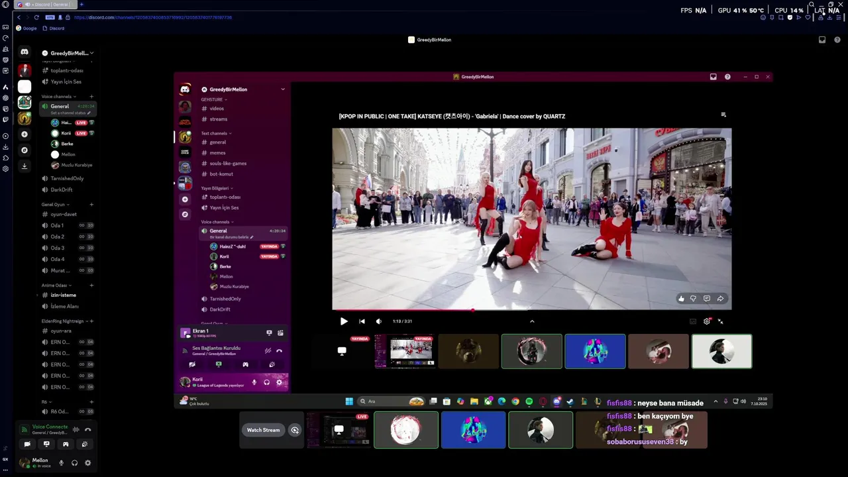Pop out stream icon beside Watch Stream
The image size is (848, 477).
point(295,430)
